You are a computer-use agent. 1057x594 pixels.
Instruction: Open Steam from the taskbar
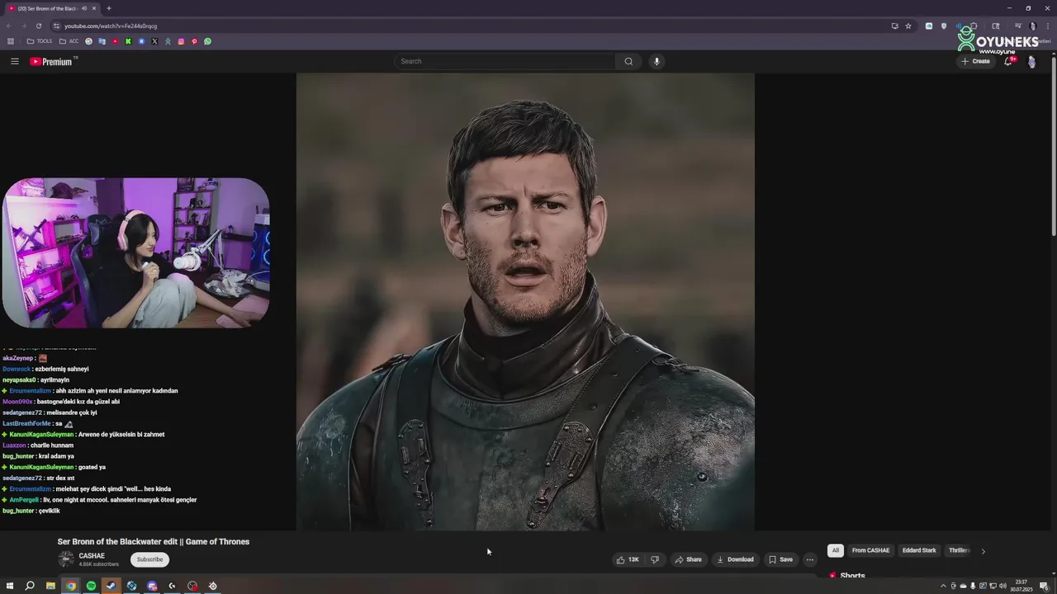pos(111,586)
